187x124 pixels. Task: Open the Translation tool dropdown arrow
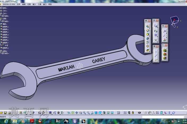point(158,27)
